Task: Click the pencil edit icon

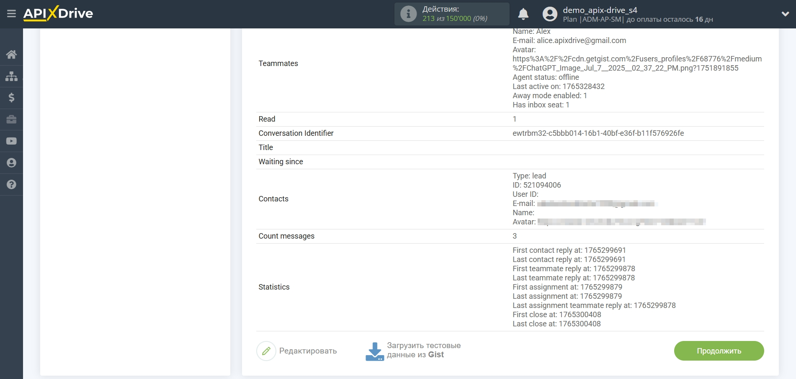Action: [x=266, y=351]
